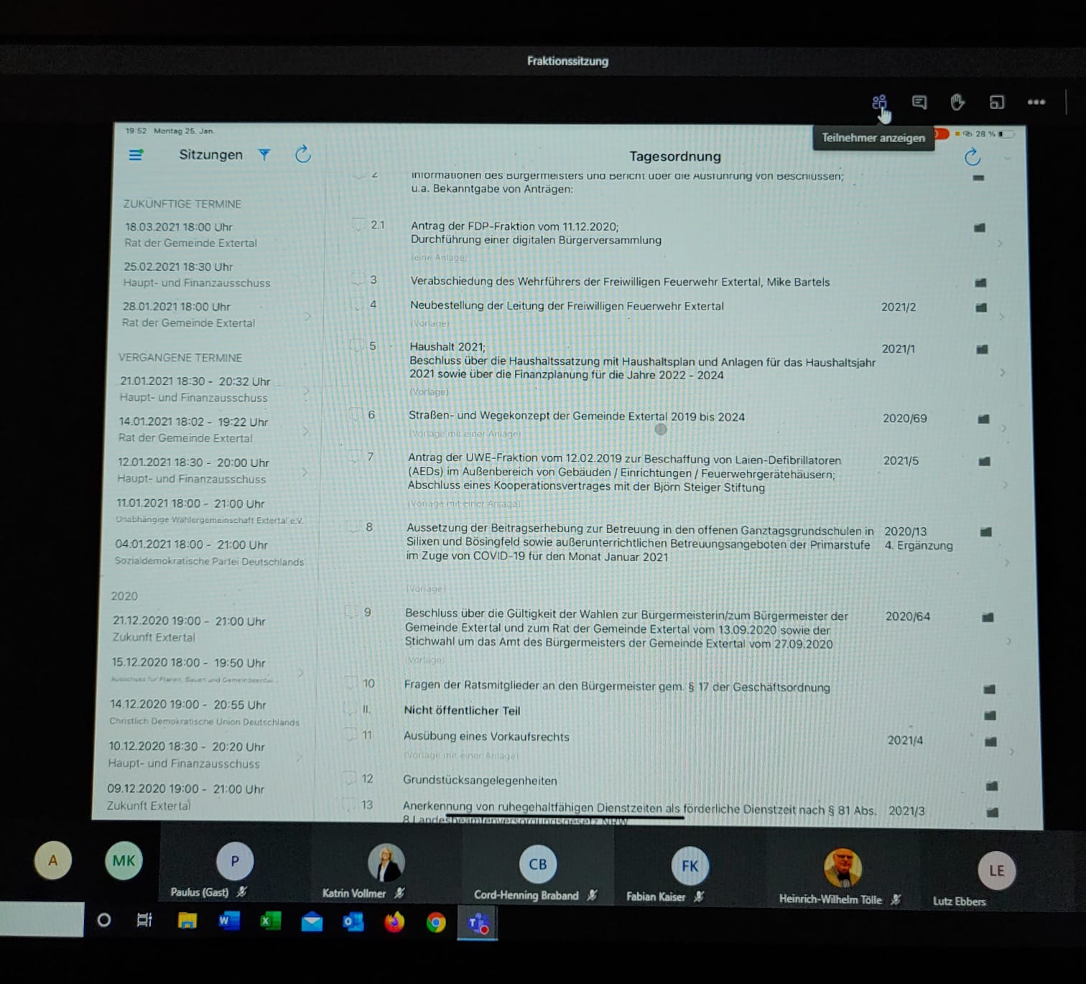Switch to Microsoft Teams in taskbar
This screenshot has height=984, width=1086.
[x=478, y=923]
